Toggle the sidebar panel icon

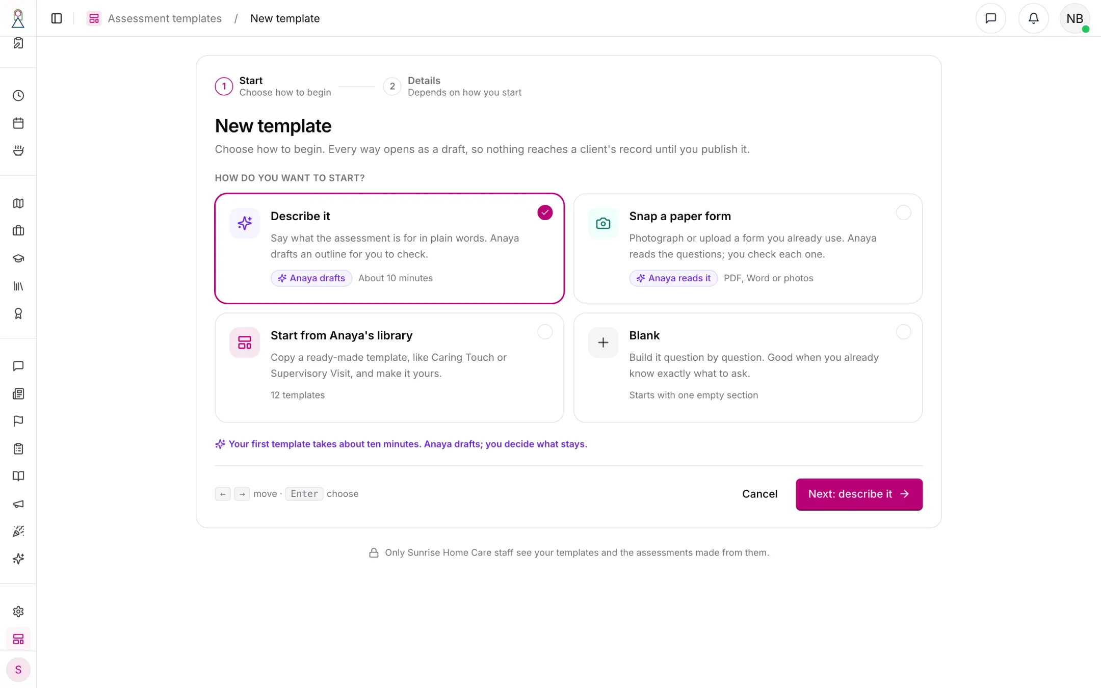pos(57,18)
